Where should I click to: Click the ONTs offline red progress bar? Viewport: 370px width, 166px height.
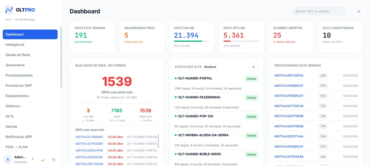(227, 41)
